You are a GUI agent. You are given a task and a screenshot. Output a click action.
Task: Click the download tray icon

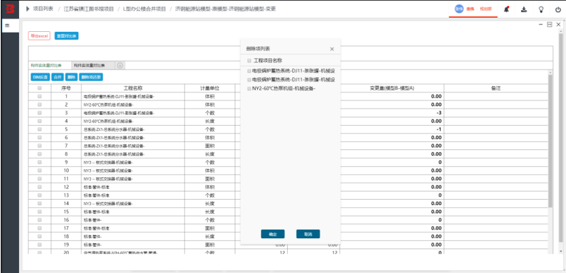pyautogui.click(x=524, y=10)
